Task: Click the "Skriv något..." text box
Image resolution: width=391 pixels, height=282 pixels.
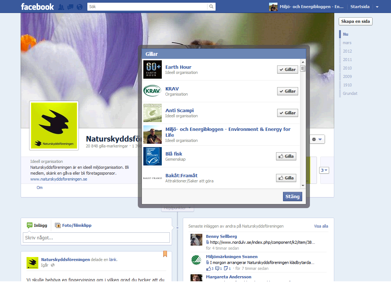Action: click(x=96, y=238)
